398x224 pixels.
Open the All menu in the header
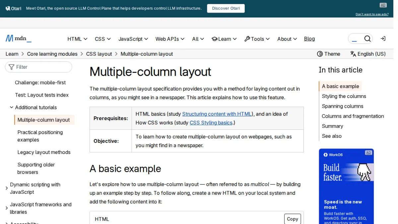[x=198, y=39]
